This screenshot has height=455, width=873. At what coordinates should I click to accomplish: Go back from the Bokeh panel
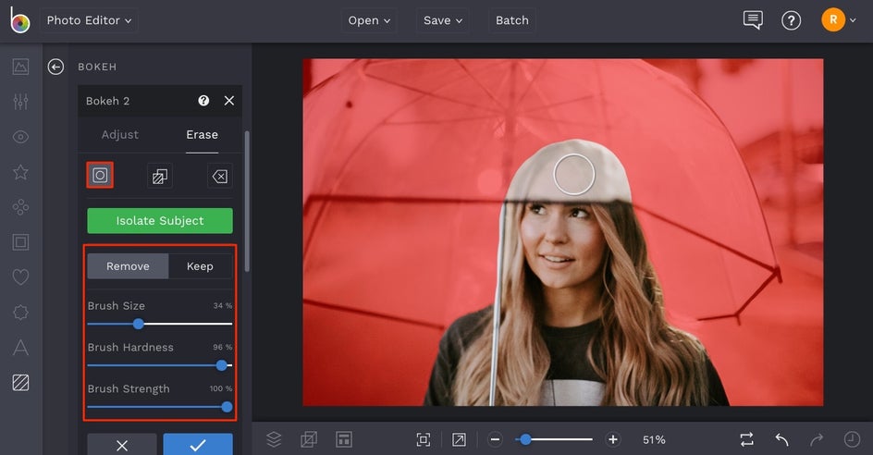click(55, 67)
